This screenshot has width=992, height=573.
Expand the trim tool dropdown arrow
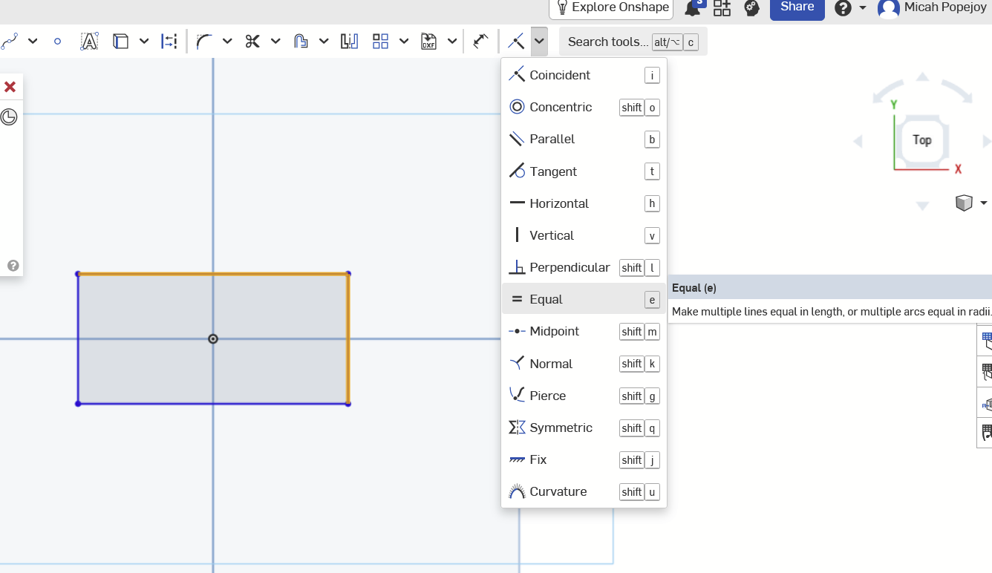pos(275,42)
